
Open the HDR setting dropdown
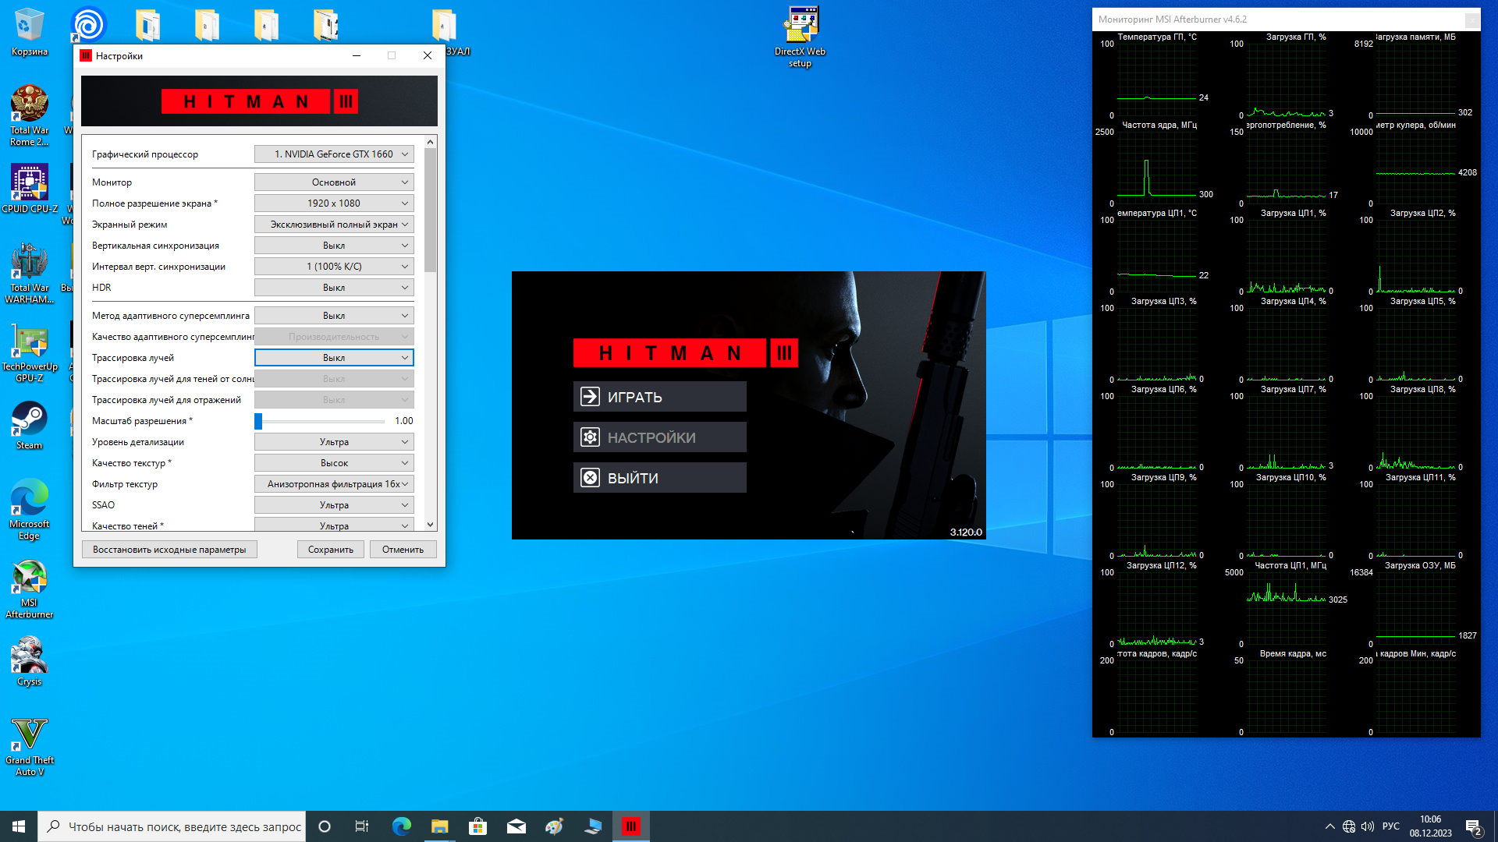[334, 288]
